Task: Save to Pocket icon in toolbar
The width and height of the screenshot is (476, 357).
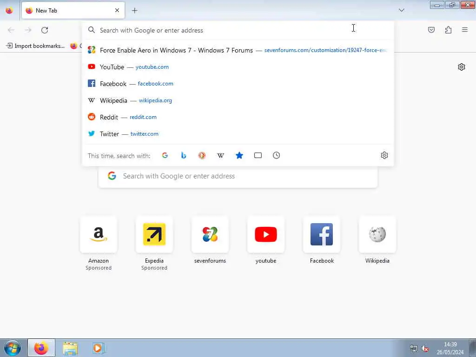Action: 431,30
